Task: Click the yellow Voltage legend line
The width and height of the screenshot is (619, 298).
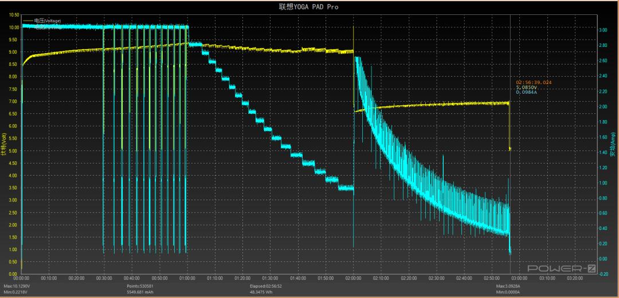Action: point(28,21)
